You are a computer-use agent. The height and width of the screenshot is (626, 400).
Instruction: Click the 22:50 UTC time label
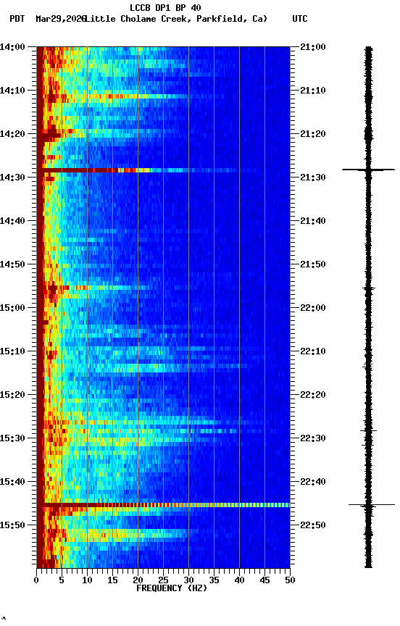click(x=313, y=526)
